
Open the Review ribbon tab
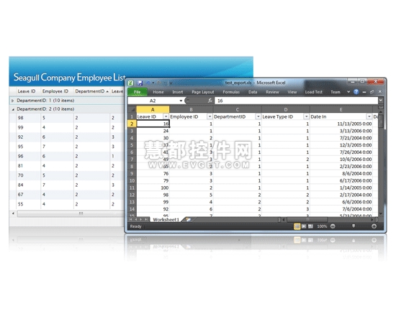coord(272,92)
